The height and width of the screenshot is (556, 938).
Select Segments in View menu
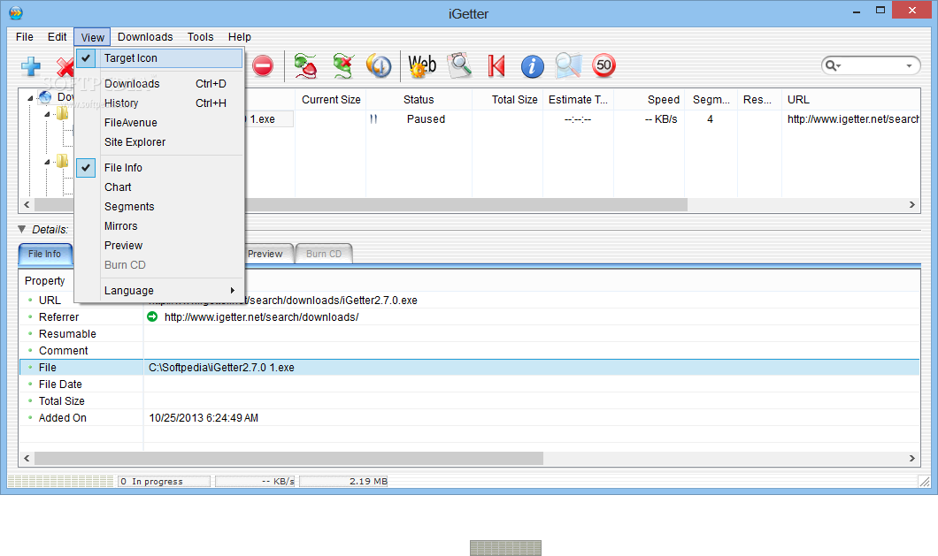pyautogui.click(x=159, y=207)
